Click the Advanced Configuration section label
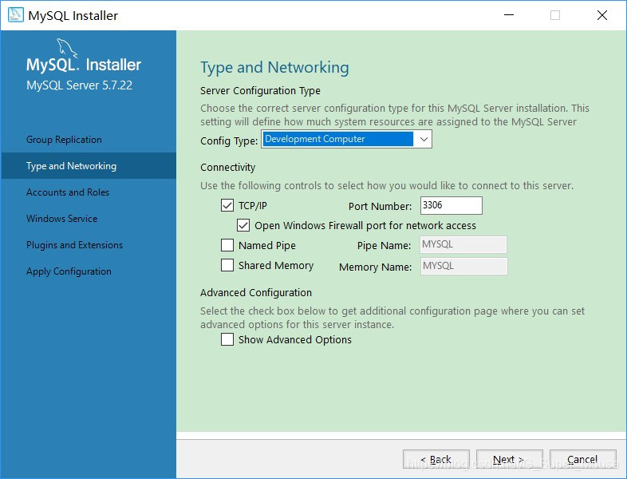Image resolution: width=627 pixels, height=479 pixels. (256, 292)
